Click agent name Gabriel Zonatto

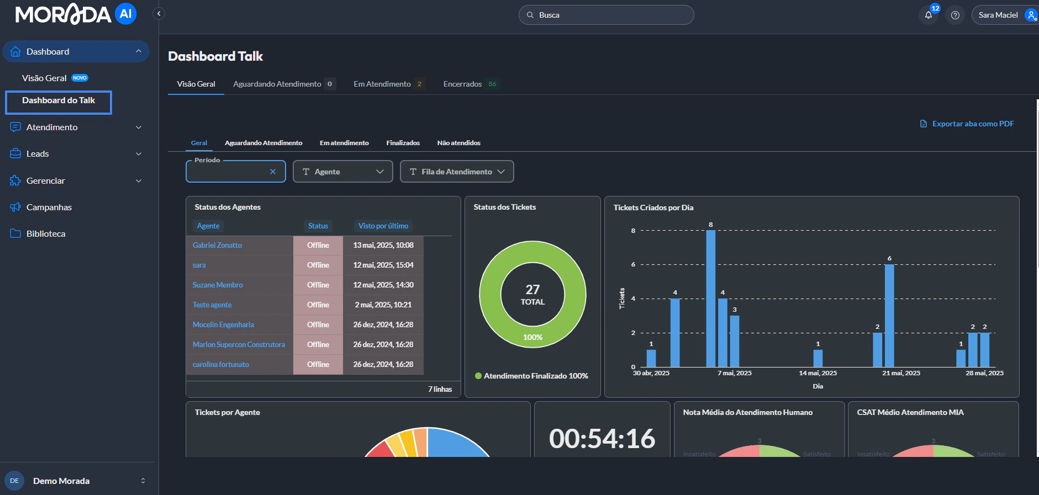click(217, 245)
